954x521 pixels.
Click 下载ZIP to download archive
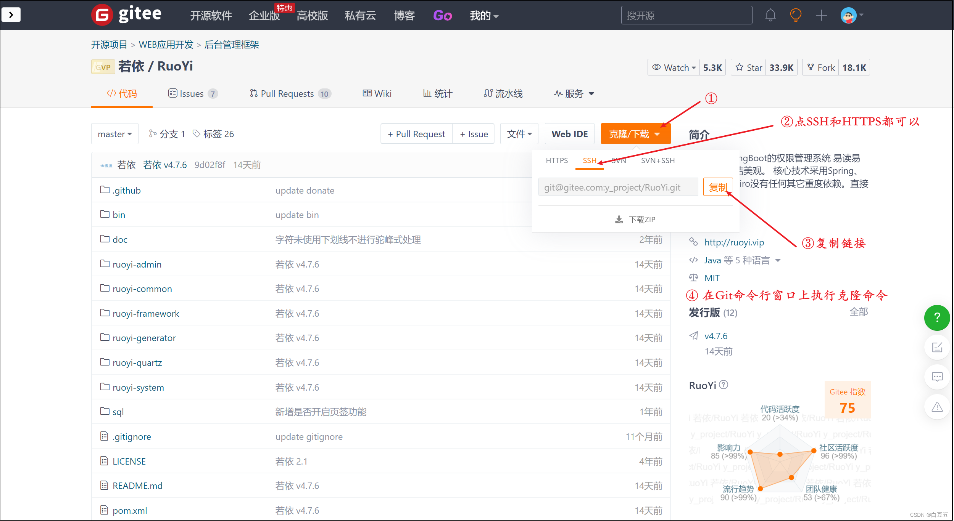pyautogui.click(x=635, y=219)
